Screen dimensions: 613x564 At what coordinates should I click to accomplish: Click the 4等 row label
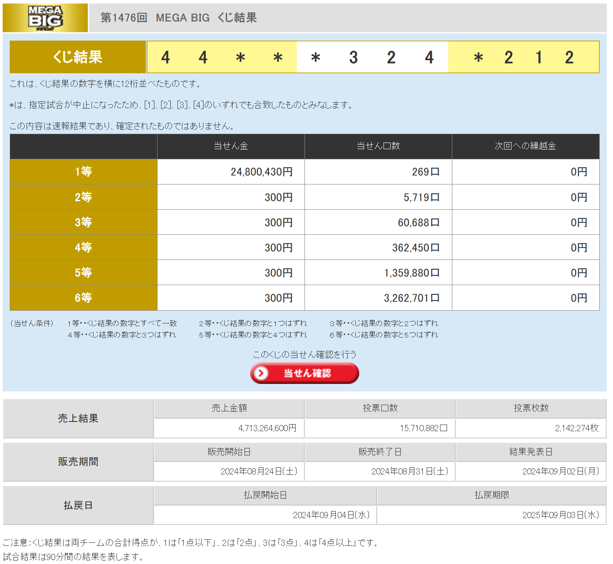point(83,248)
